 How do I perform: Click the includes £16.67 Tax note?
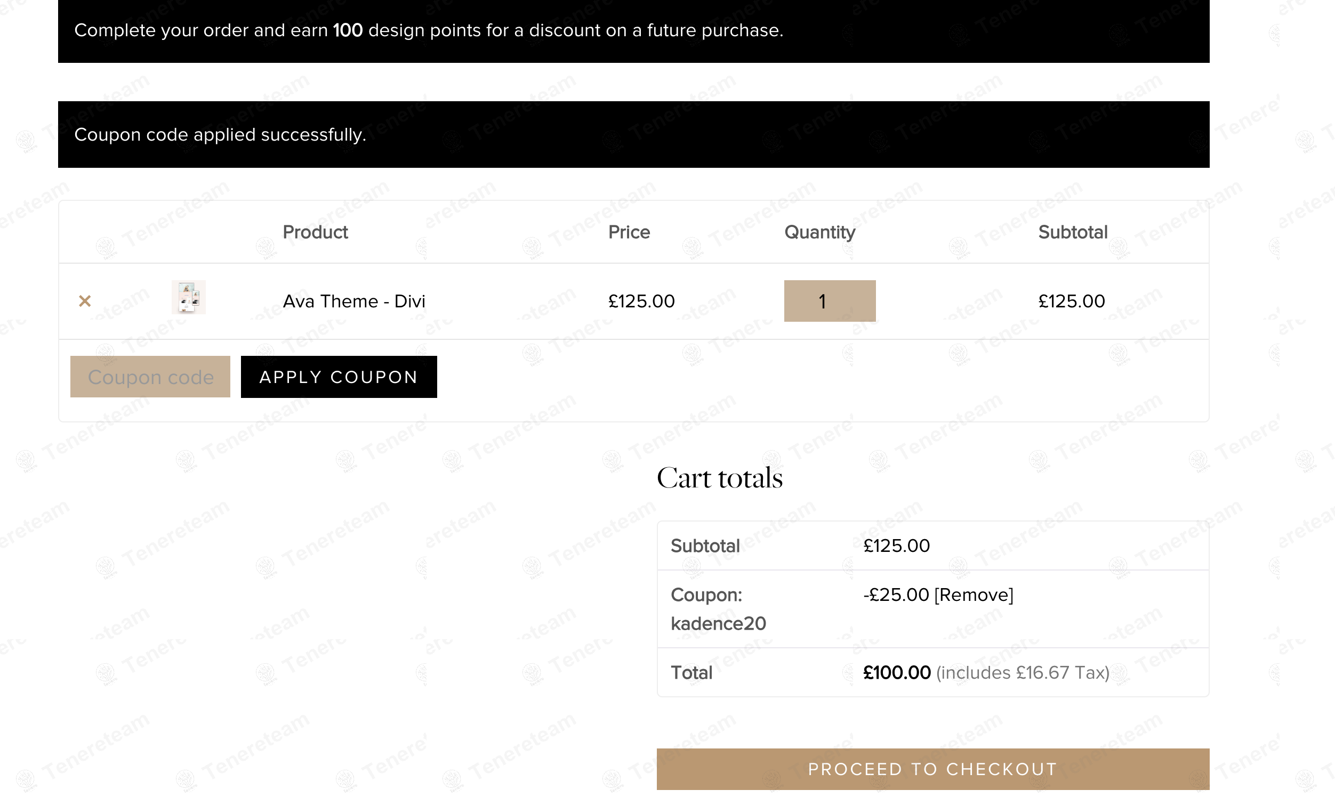(1022, 673)
